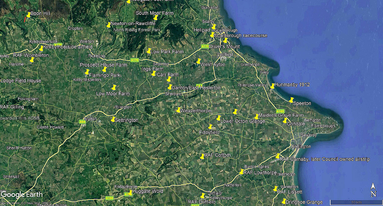383x206 pixels.
Task: Select the South Moor Farm pushpin
Action: coord(155,18)
